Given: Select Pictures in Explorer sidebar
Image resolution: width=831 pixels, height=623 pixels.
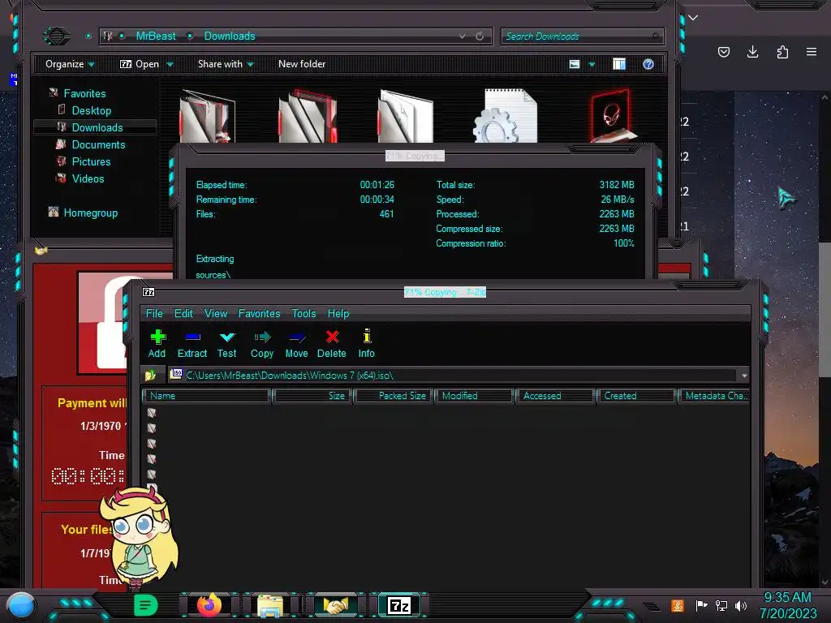Looking at the screenshot, I should point(91,161).
